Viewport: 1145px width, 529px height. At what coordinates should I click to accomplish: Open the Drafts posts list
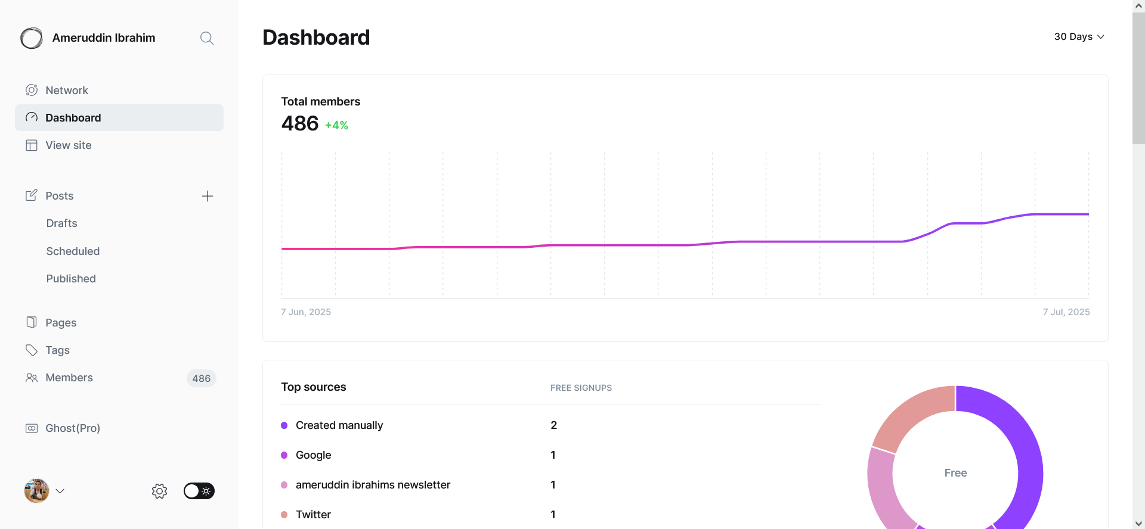(x=62, y=223)
